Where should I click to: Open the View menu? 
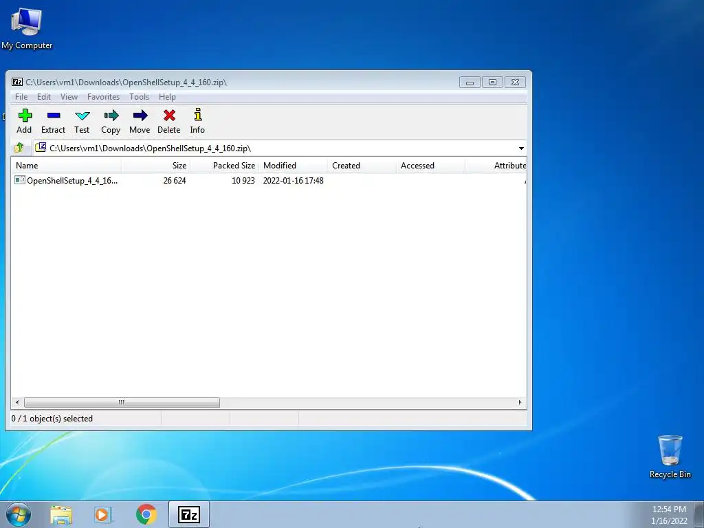tap(69, 97)
